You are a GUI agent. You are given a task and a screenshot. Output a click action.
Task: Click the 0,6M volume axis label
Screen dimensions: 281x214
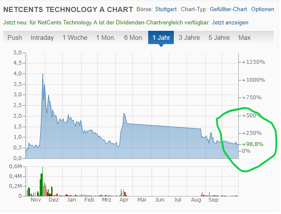pos(15,166)
